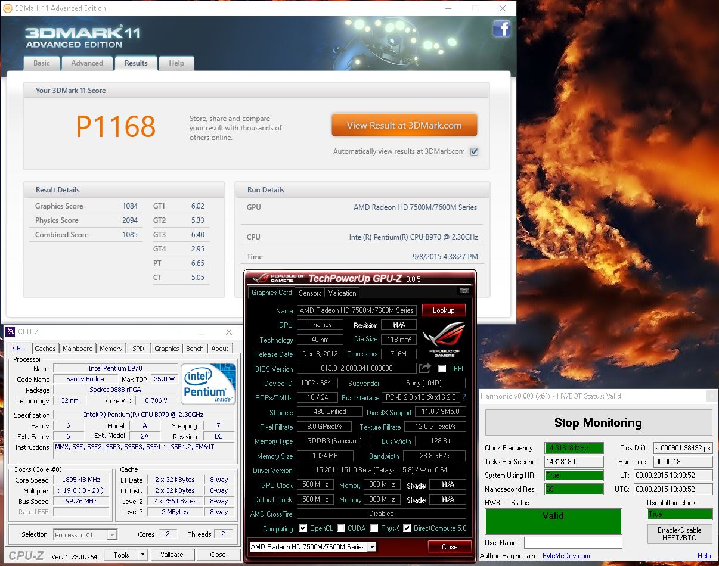
Task: Click the 3DMark 11 title bar app icon
Action: click(7, 8)
